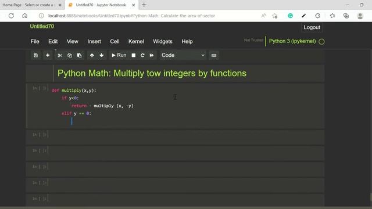The image size is (372, 209).
Task: Move selected cell up arrow
Action: click(92, 55)
